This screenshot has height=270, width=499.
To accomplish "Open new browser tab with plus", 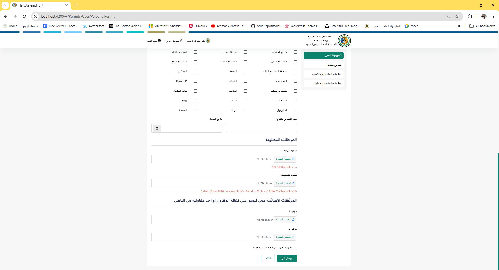I will click(x=76, y=5).
